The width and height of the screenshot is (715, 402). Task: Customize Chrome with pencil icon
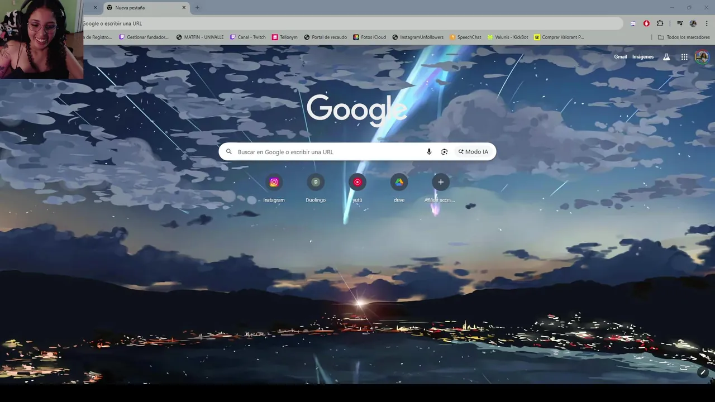click(703, 372)
